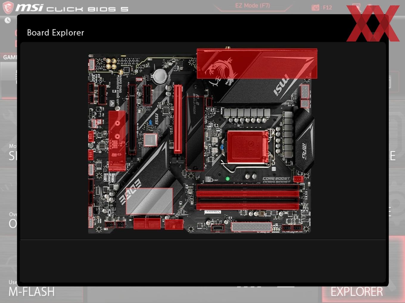
Task: Select the M.2 Shield Frozr outlined slot
Action: 195,134
